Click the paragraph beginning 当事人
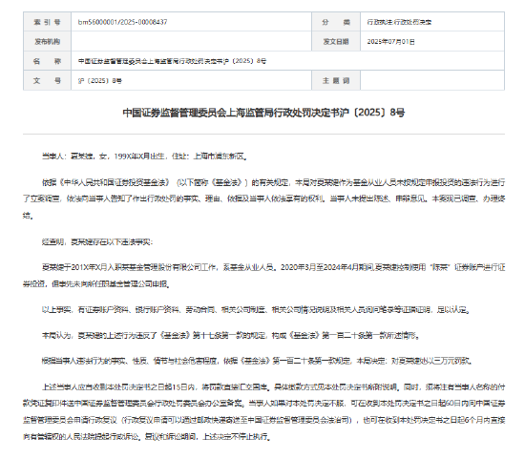525x459 pixels. [x=145, y=156]
